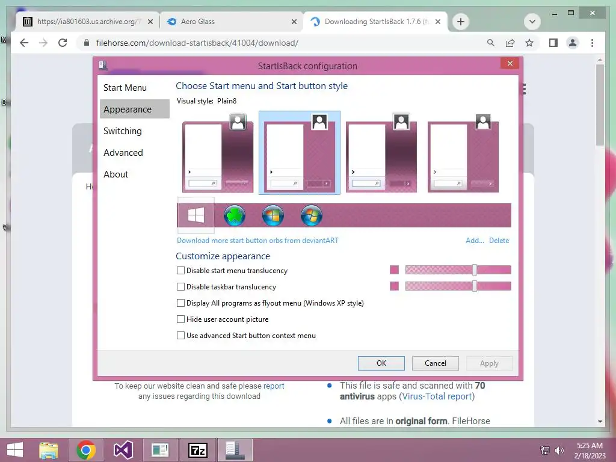Image resolution: width=616 pixels, height=462 pixels.
Task: Go to the Switching section
Action: pyautogui.click(x=134, y=131)
